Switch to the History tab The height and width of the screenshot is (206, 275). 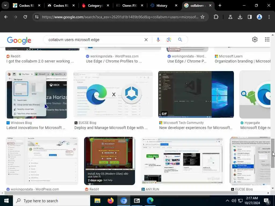[x=162, y=5]
